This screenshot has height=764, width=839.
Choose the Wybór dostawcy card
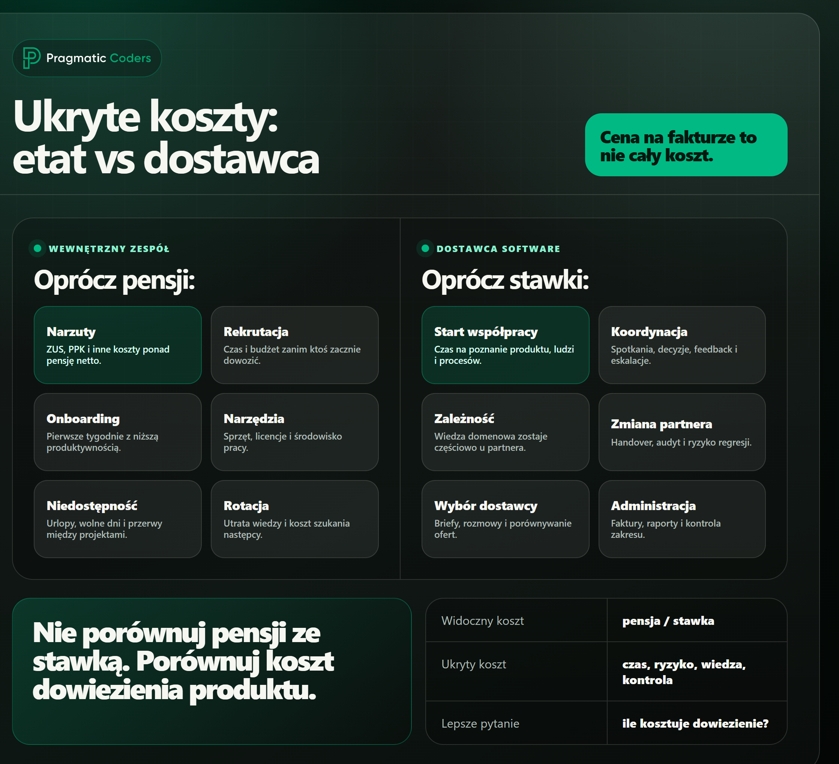(x=505, y=519)
